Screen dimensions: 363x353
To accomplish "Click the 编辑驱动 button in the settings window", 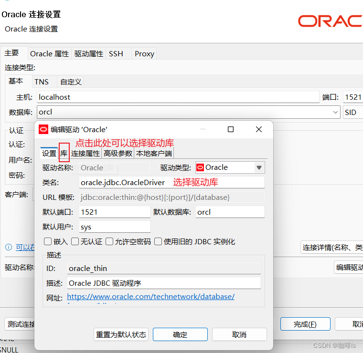I will tap(349, 267).
